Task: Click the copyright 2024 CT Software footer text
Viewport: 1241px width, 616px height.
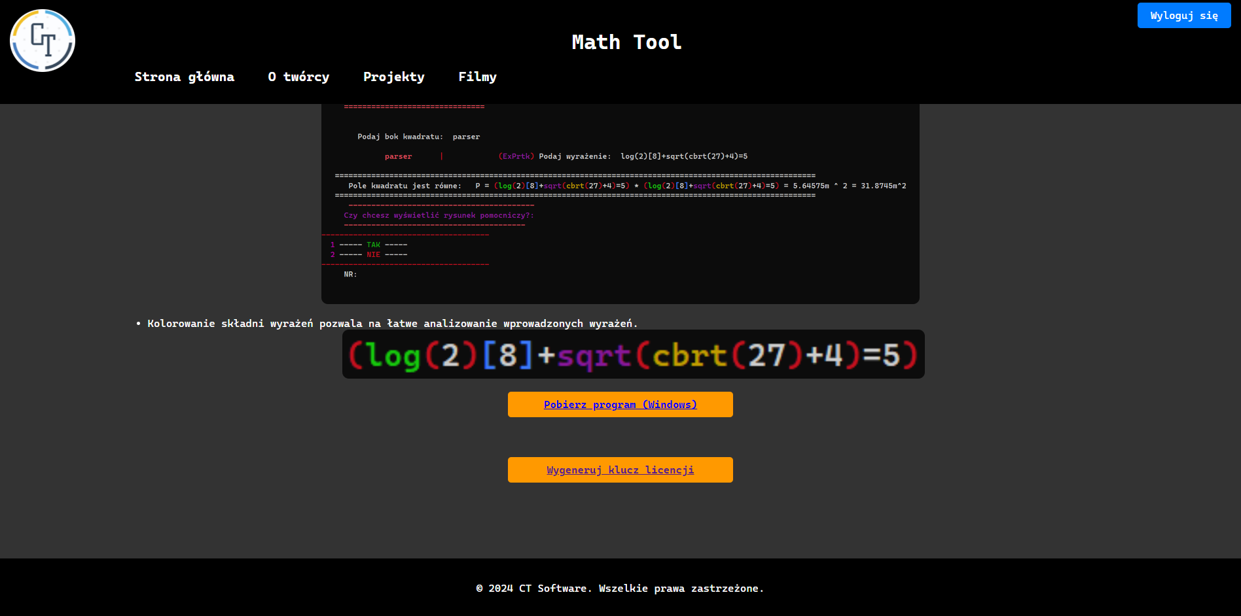Action: 620,589
